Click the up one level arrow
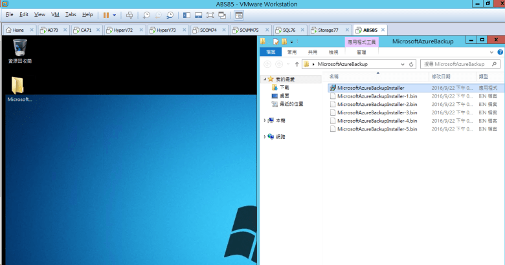Image resolution: width=505 pixels, height=265 pixels. pos(297,64)
